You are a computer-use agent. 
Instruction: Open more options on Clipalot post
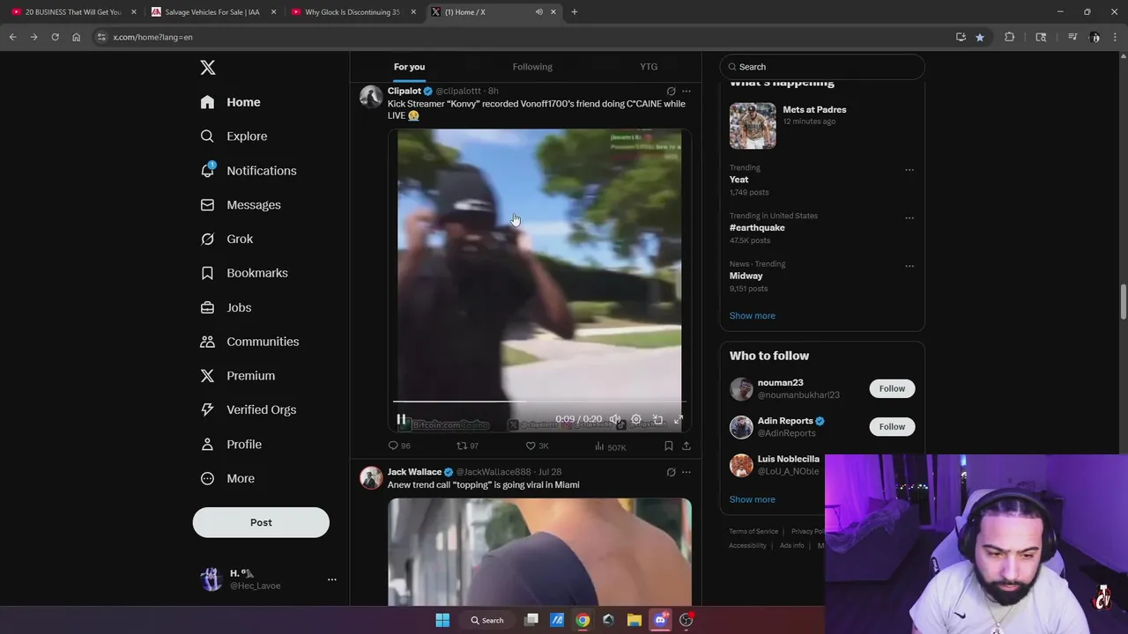pos(686,91)
